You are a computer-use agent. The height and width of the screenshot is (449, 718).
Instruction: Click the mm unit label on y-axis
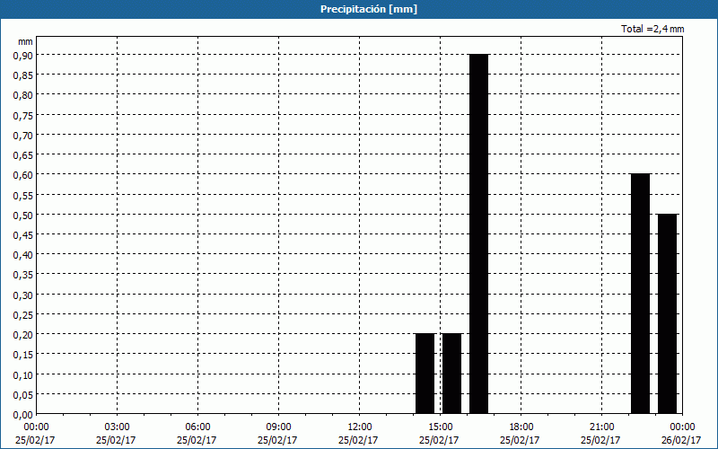coord(26,42)
